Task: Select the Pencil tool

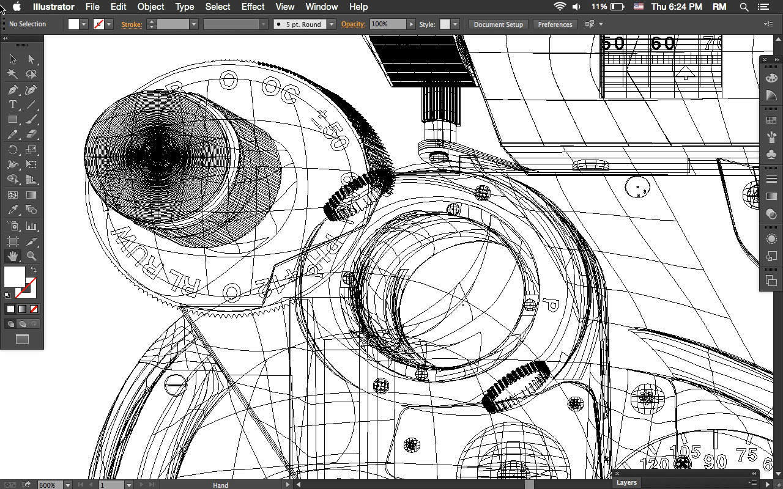Action: 13,134
